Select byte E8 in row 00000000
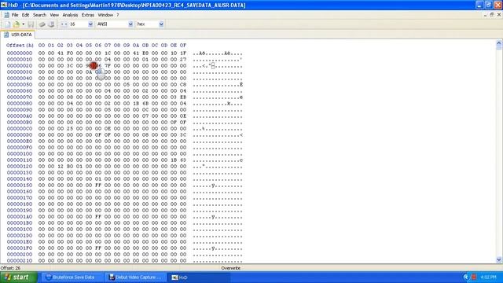503x283 pixels. 145,53
